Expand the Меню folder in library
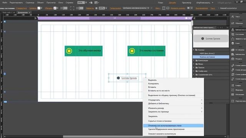 click(194, 64)
